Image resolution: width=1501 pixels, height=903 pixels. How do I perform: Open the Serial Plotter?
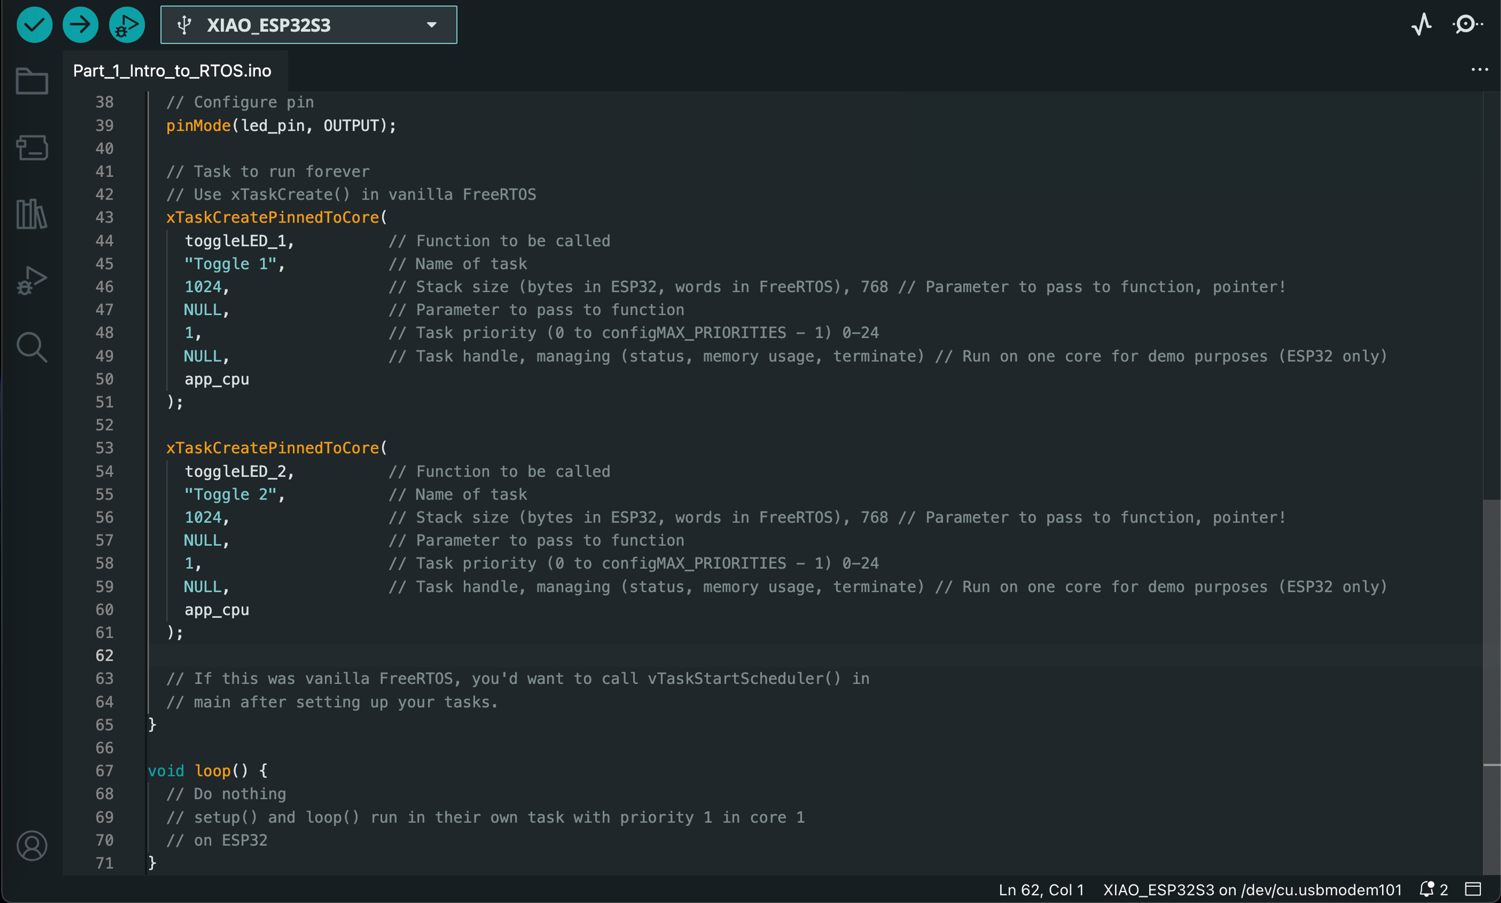(1422, 25)
